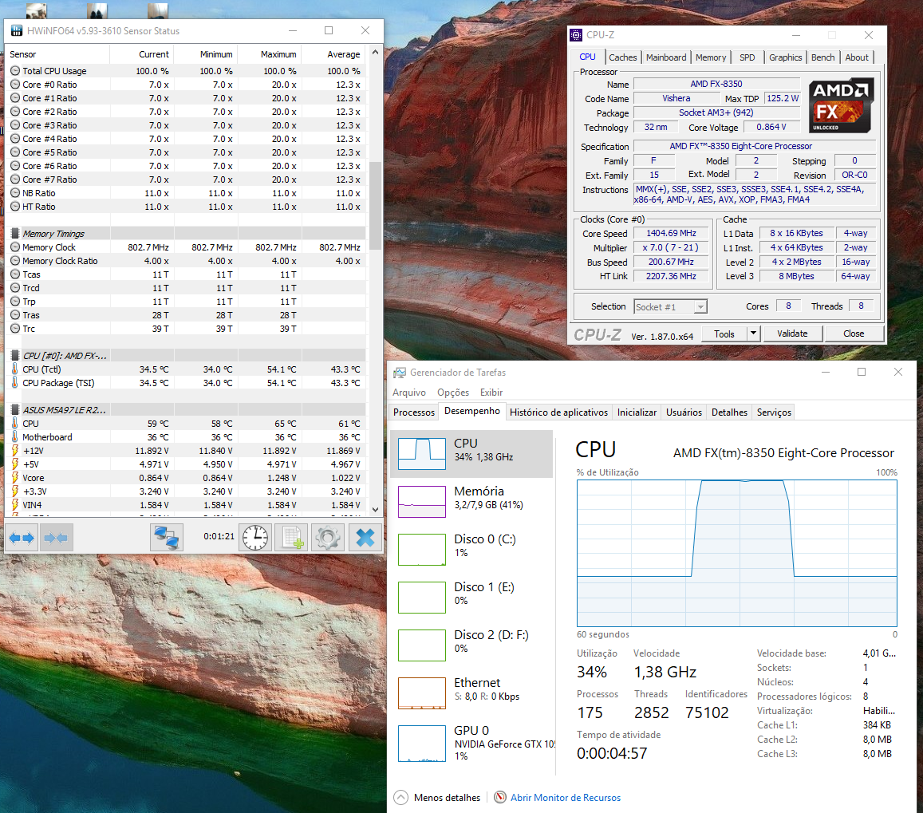923x813 pixels.
Task: Click the Menos detalhes collapse arrow icon
Action: [x=400, y=798]
